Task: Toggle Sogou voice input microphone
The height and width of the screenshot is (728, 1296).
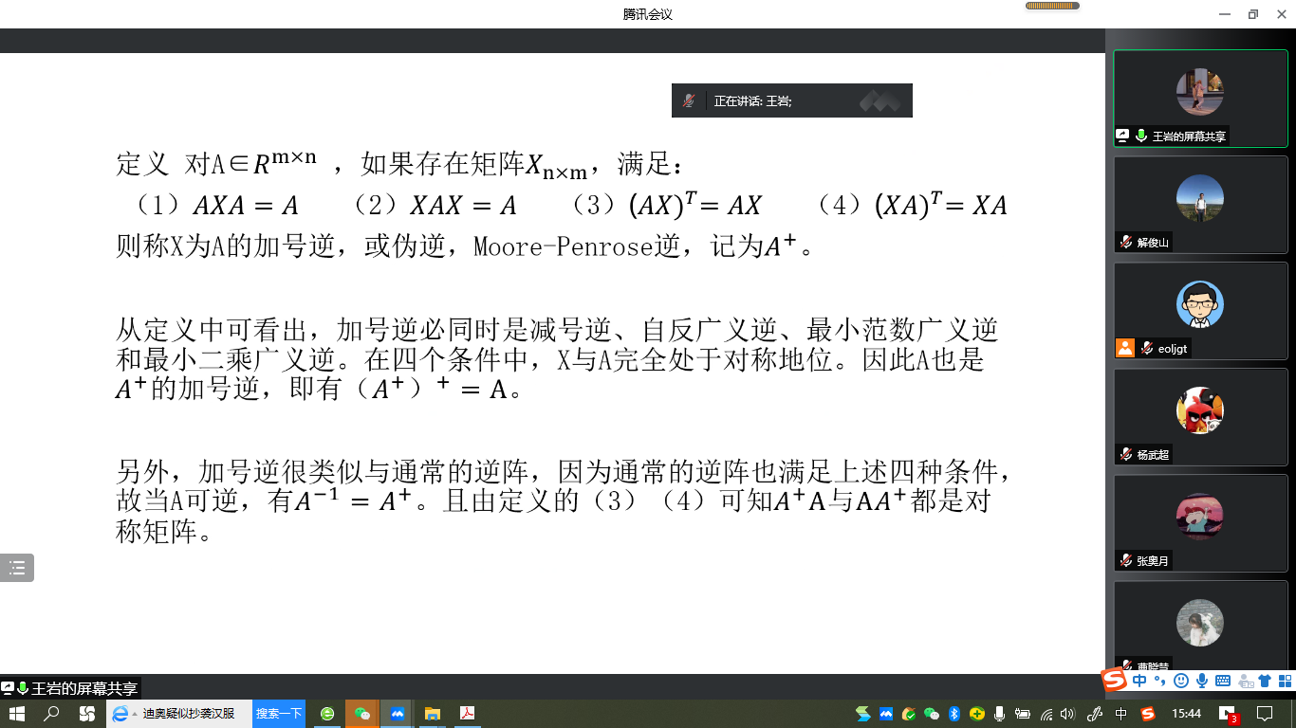Action: coord(1202,681)
